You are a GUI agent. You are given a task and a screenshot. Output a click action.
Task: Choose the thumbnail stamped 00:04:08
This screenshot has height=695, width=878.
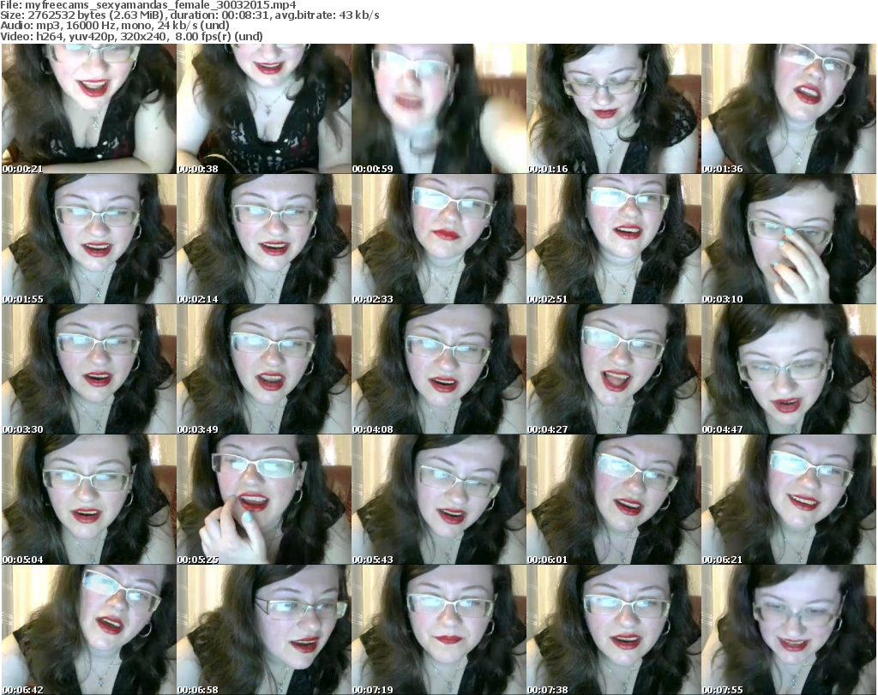click(438, 369)
